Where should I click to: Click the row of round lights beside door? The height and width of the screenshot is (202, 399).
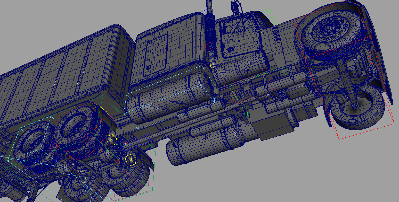(x=276, y=33)
